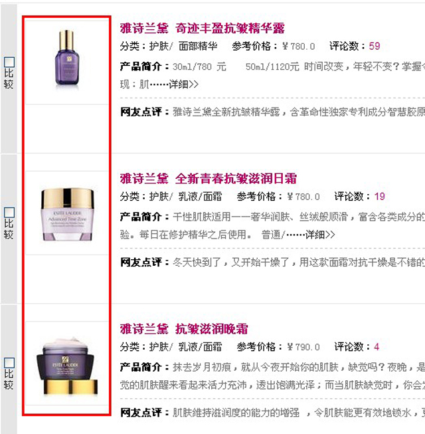The height and width of the screenshot is (434, 425).
Task: Tick the compare checkbox for 全新青春抗皱滋润日霜
Action: (9, 213)
